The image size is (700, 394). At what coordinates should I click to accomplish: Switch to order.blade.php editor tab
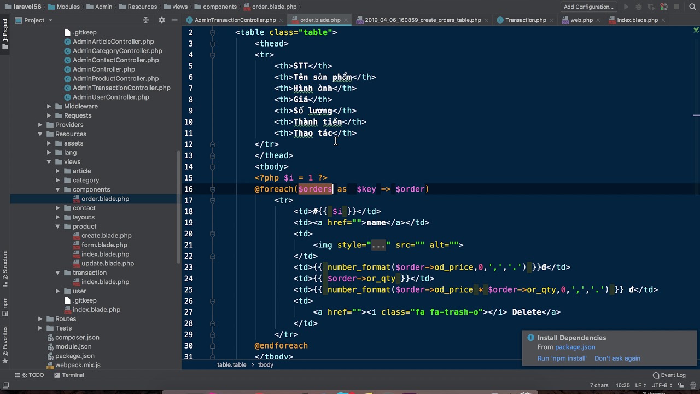tap(320, 20)
